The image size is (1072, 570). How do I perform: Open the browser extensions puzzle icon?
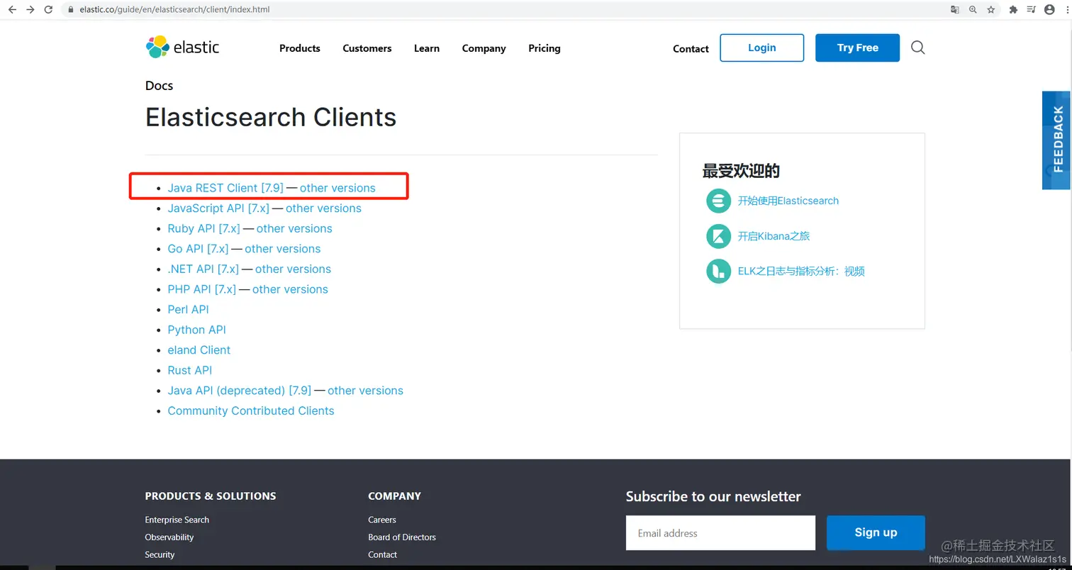coord(1013,10)
